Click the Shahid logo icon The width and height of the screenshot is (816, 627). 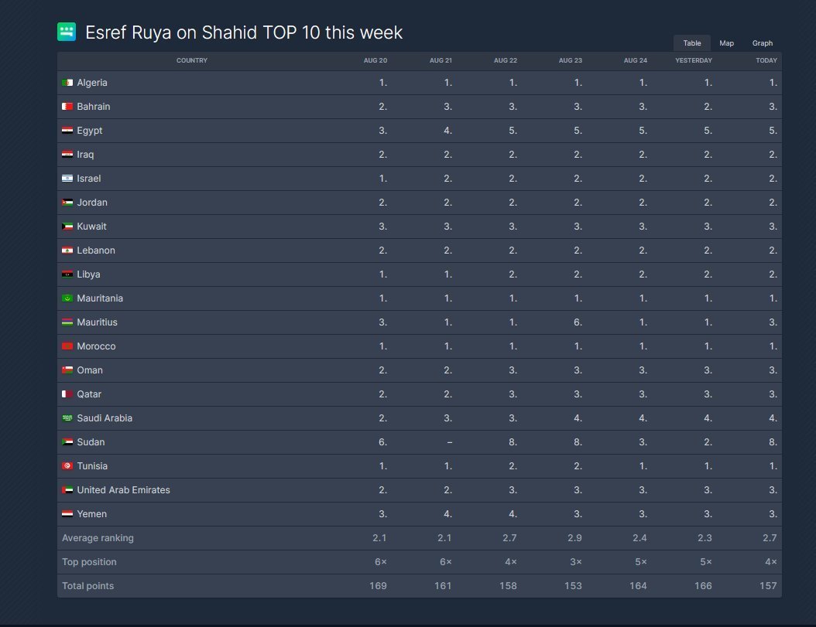coord(67,32)
